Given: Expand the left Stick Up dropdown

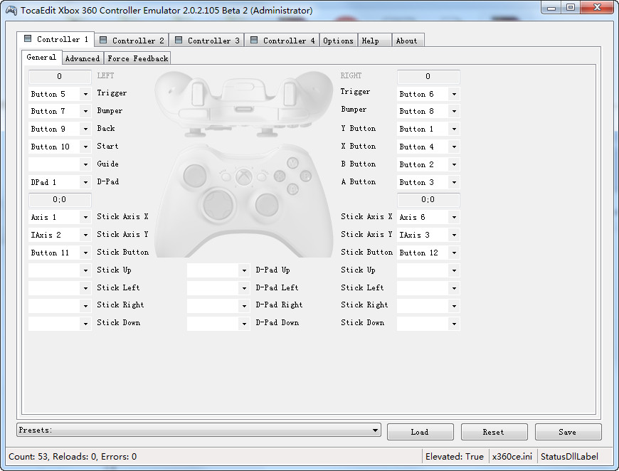Looking at the screenshot, I should [x=85, y=270].
